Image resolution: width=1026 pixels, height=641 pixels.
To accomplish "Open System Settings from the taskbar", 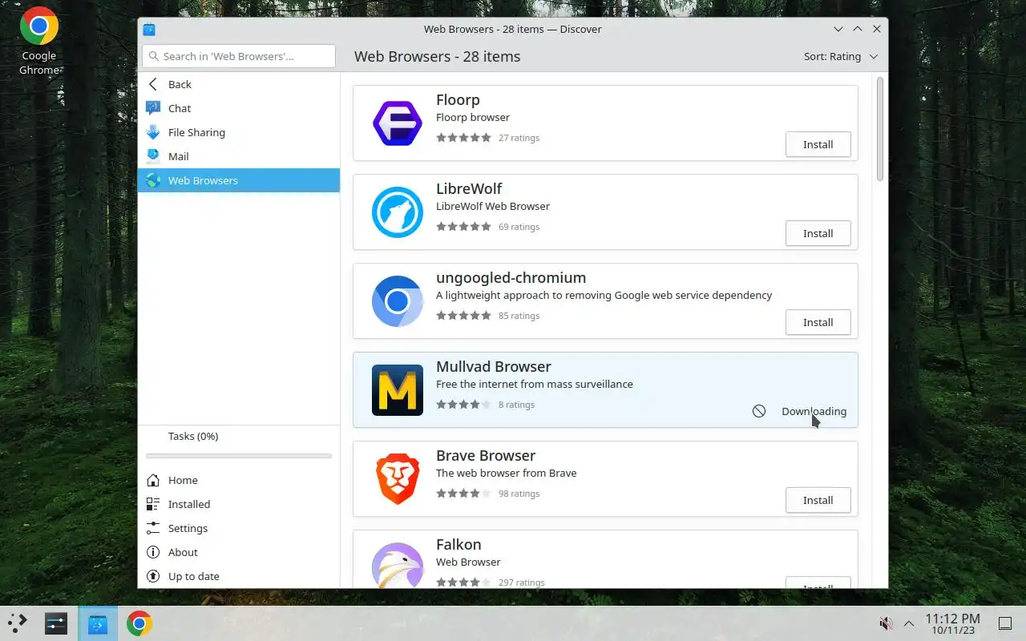I will [x=56, y=623].
